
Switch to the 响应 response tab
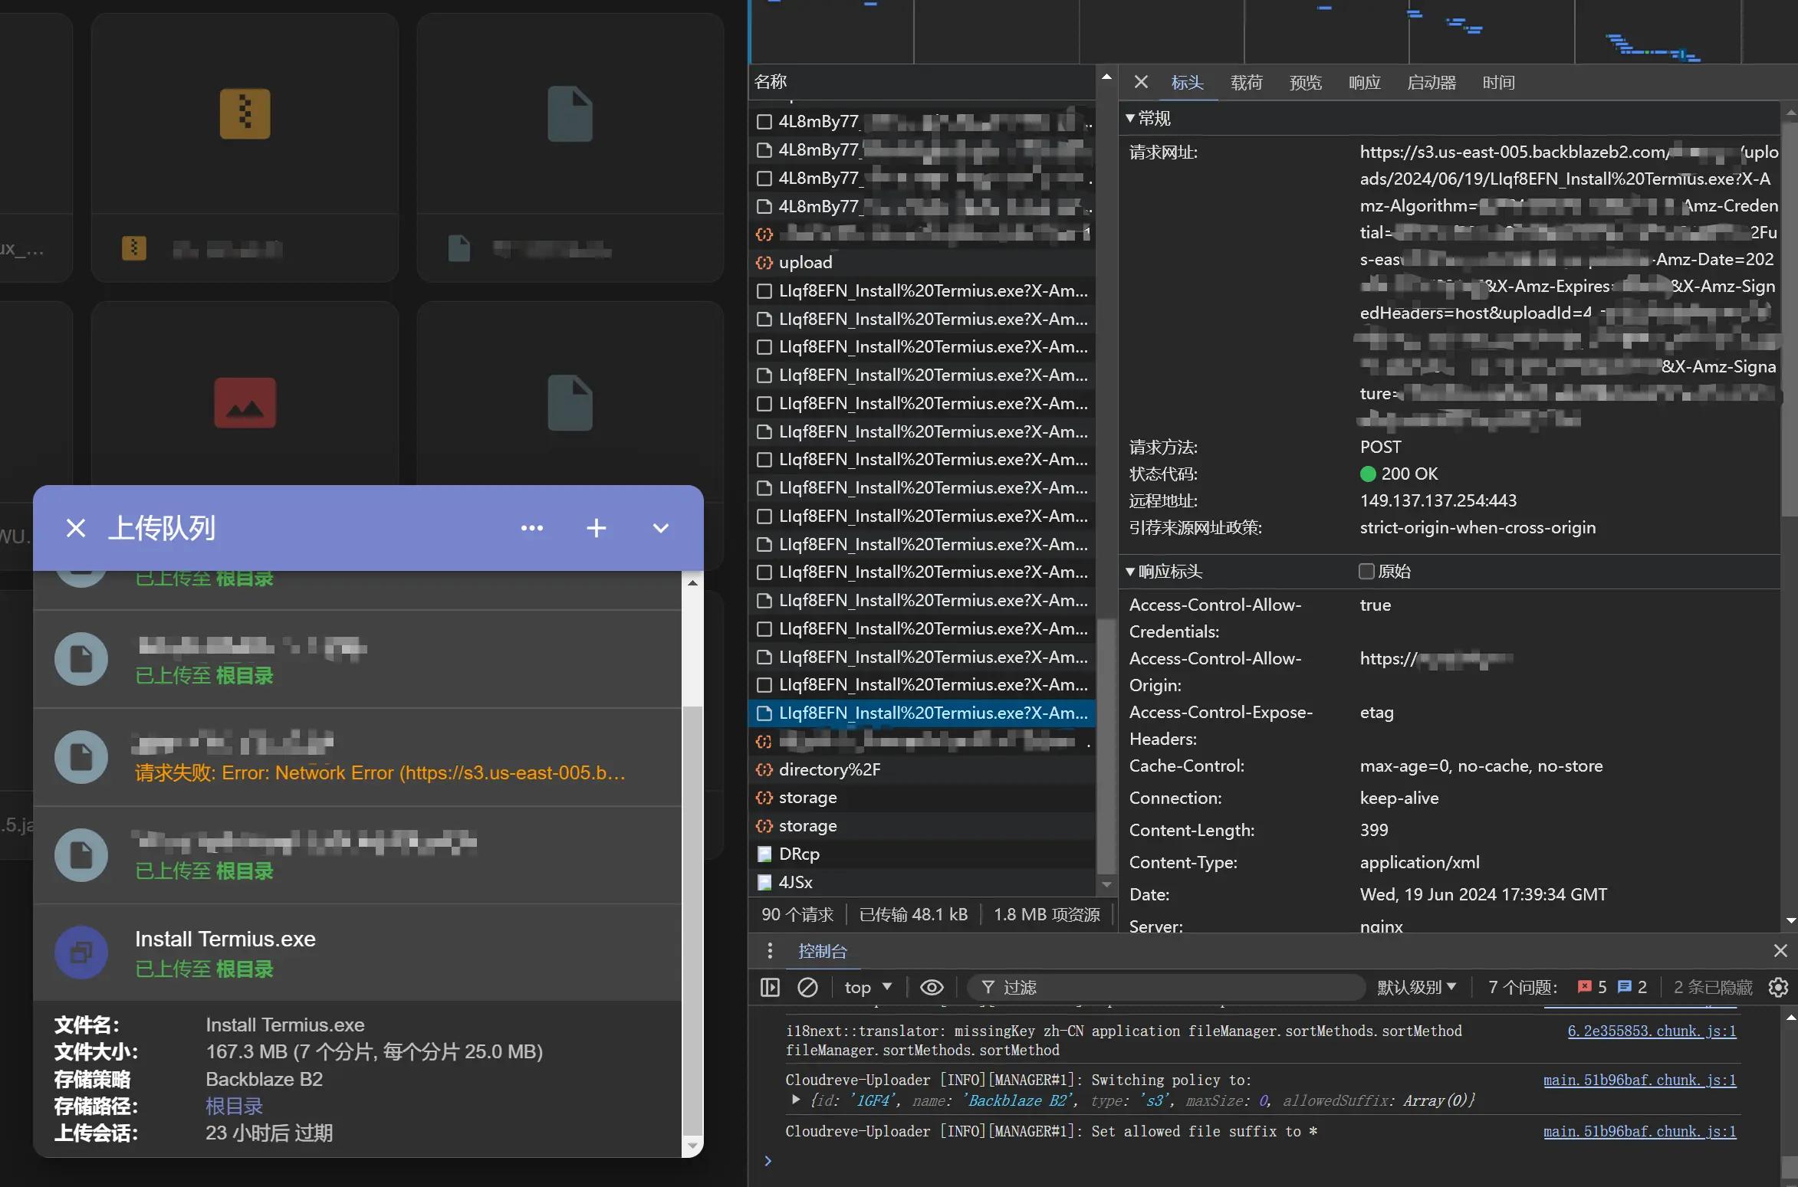tap(1364, 83)
